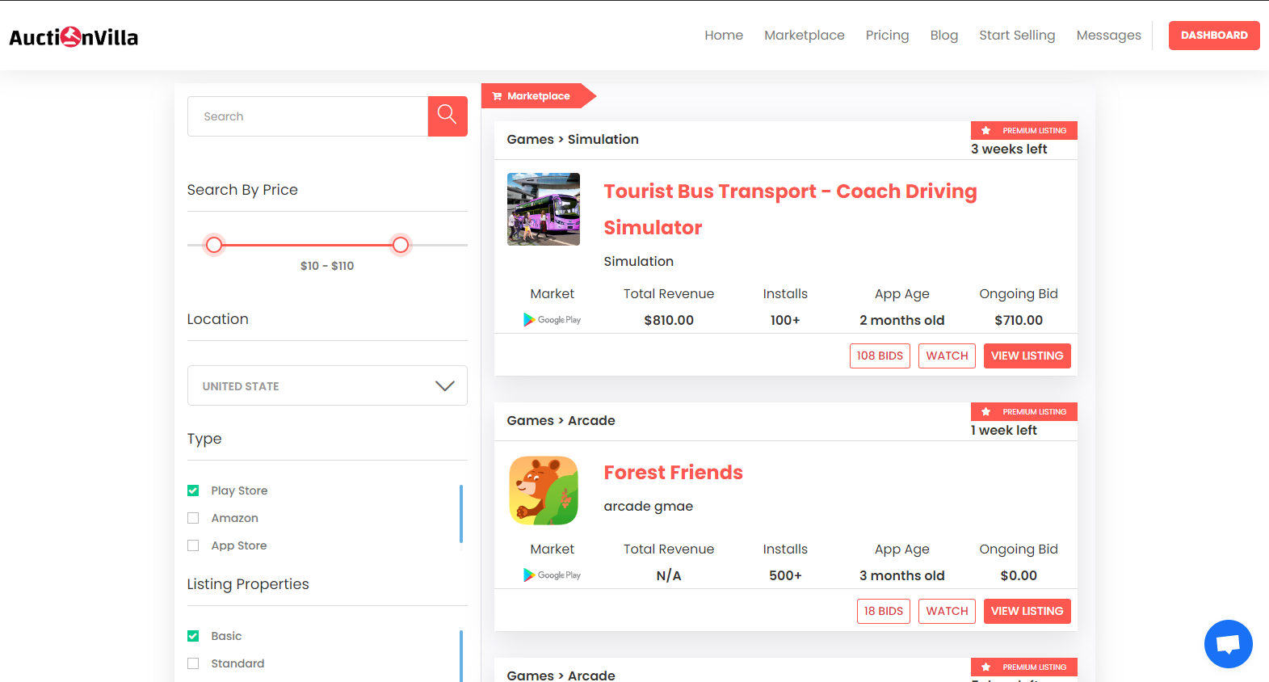Click the minimum price slider handle
The height and width of the screenshot is (682, 1269).
tap(214, 245)
